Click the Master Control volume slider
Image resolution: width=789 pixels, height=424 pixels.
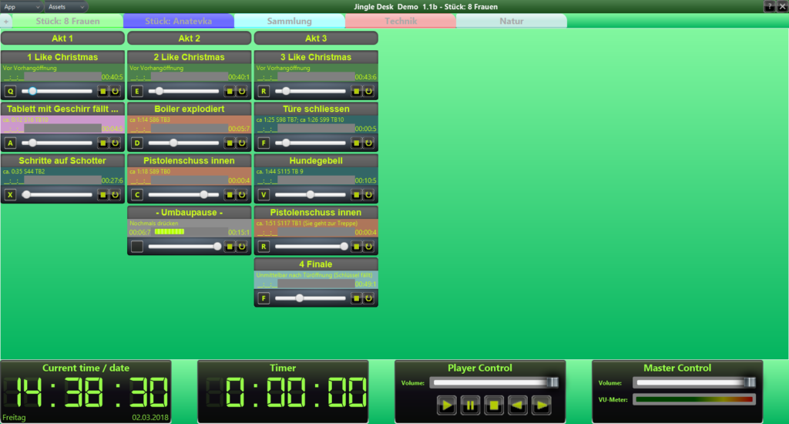click(x=693, y=382)
